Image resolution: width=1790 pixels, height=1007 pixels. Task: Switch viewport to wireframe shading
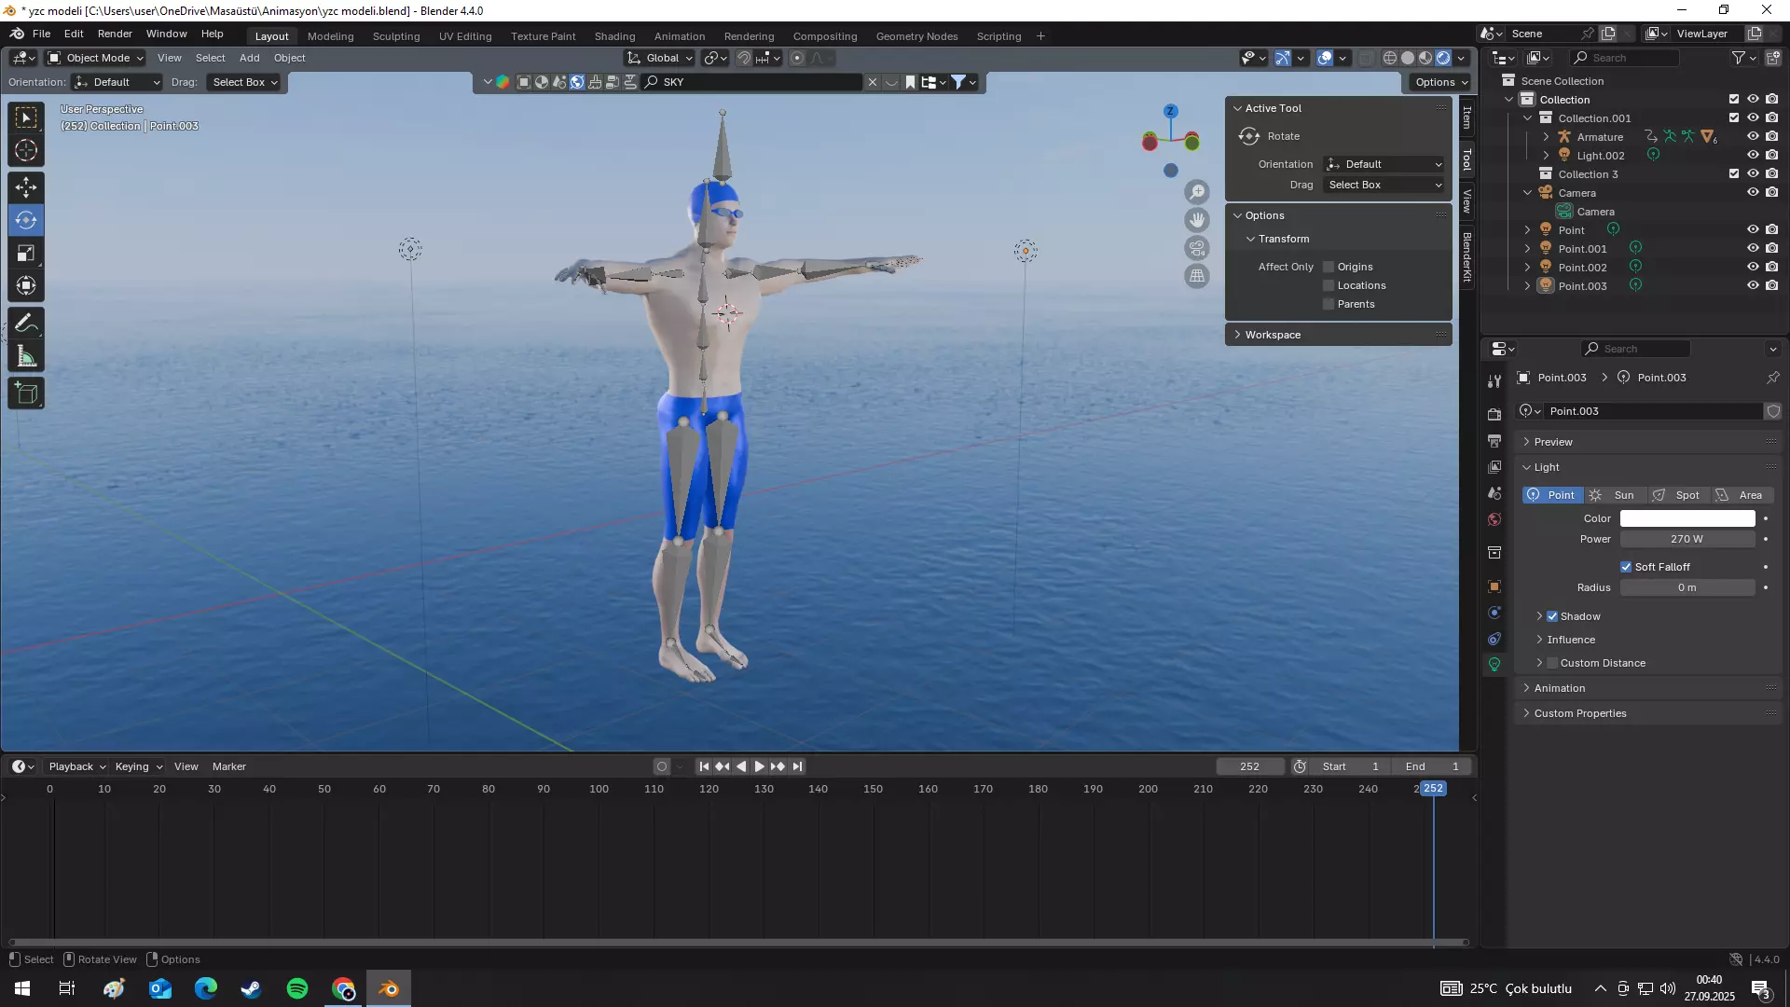coord(1389,58)
